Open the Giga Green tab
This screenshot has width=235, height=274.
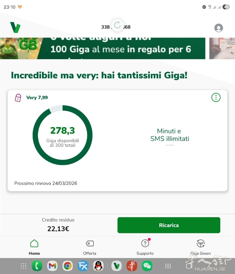tap(200, 247)
